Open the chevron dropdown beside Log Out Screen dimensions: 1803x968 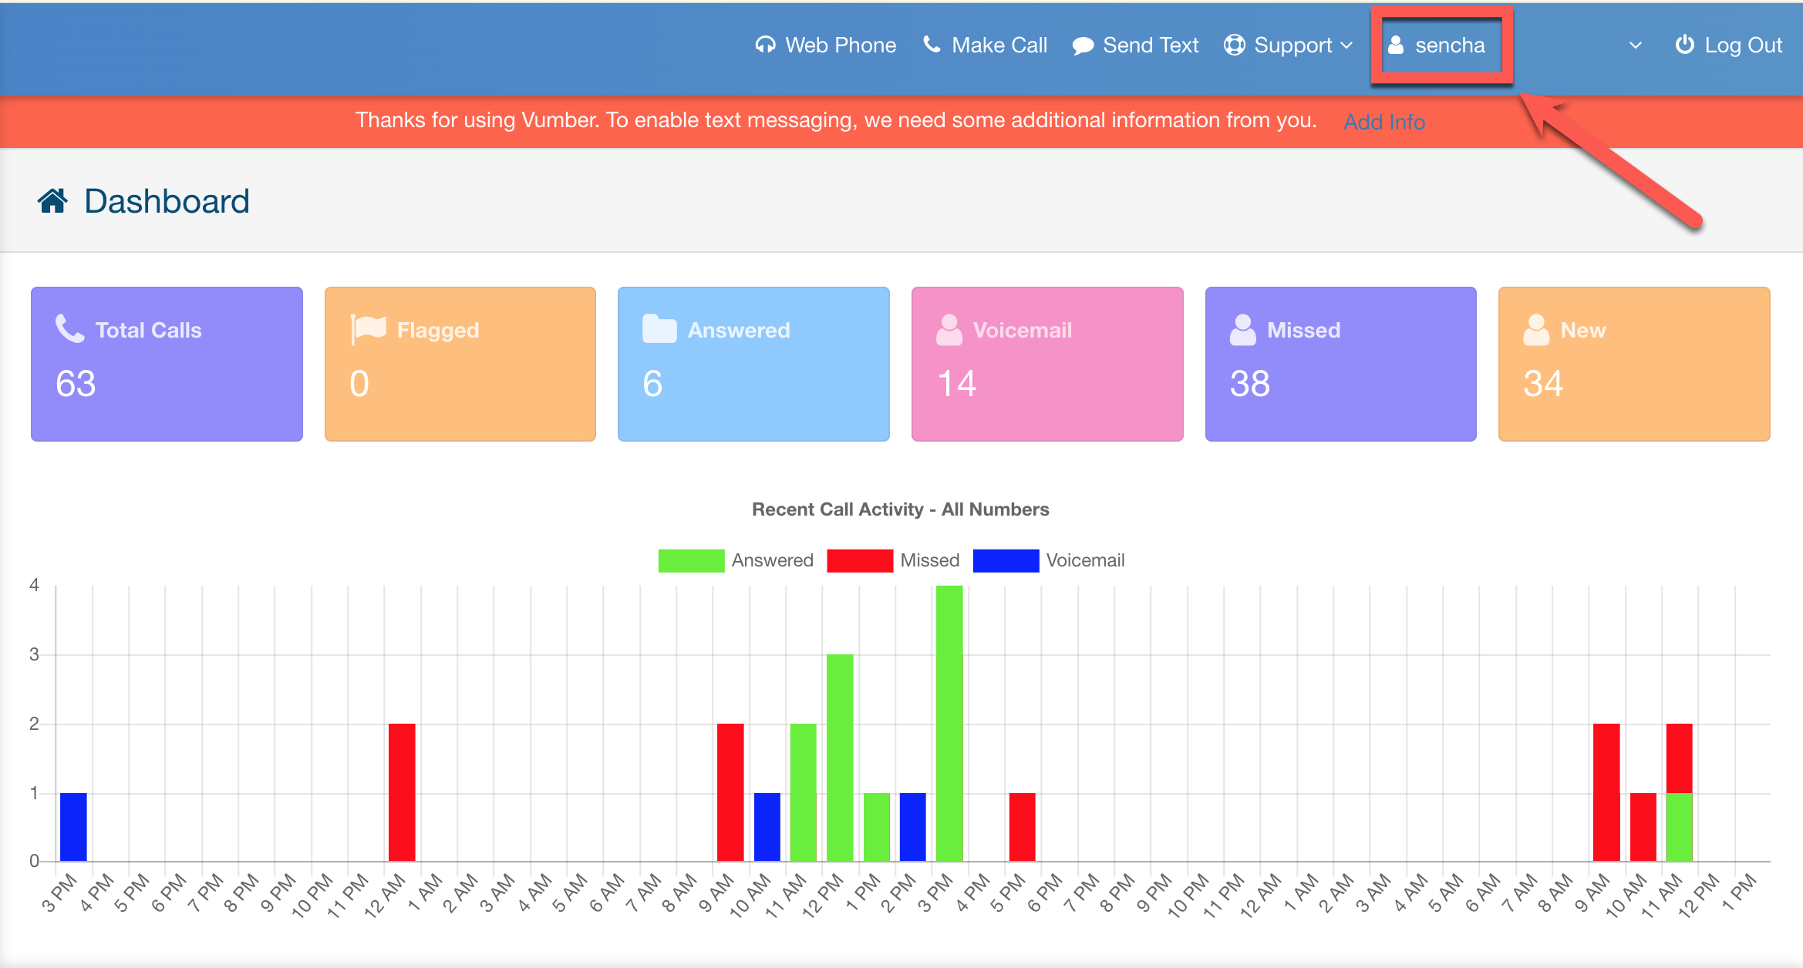click(1635, 45)
